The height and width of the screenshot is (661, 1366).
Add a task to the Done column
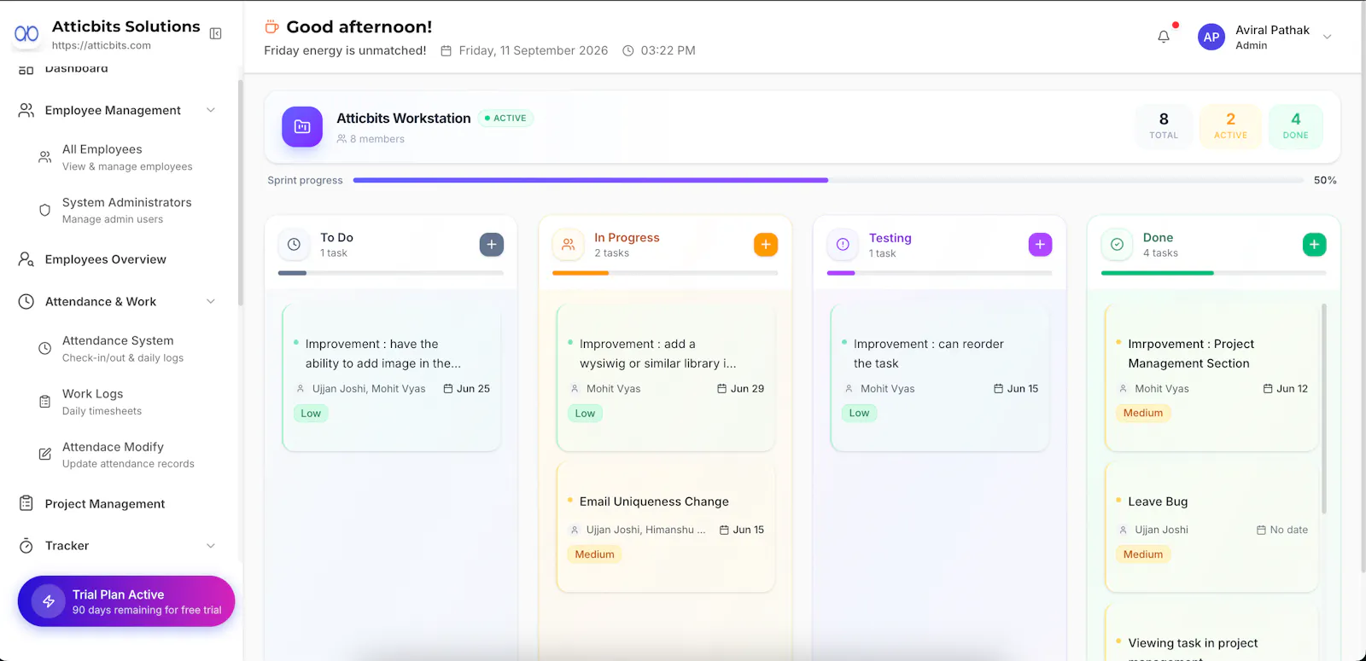point(1315,245)
